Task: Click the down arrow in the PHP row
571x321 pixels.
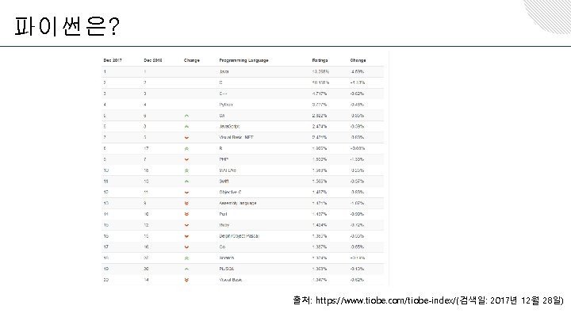Action: tap(186, 159)
